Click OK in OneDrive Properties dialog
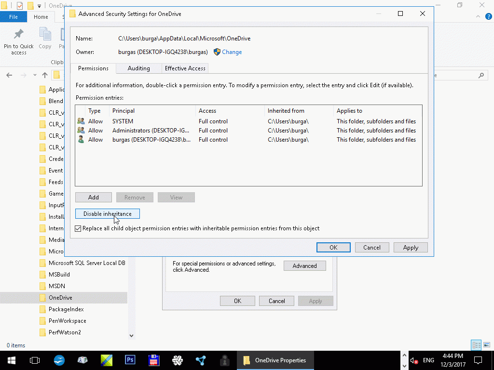This screenshot has height=370, width=494. [237, 301]
